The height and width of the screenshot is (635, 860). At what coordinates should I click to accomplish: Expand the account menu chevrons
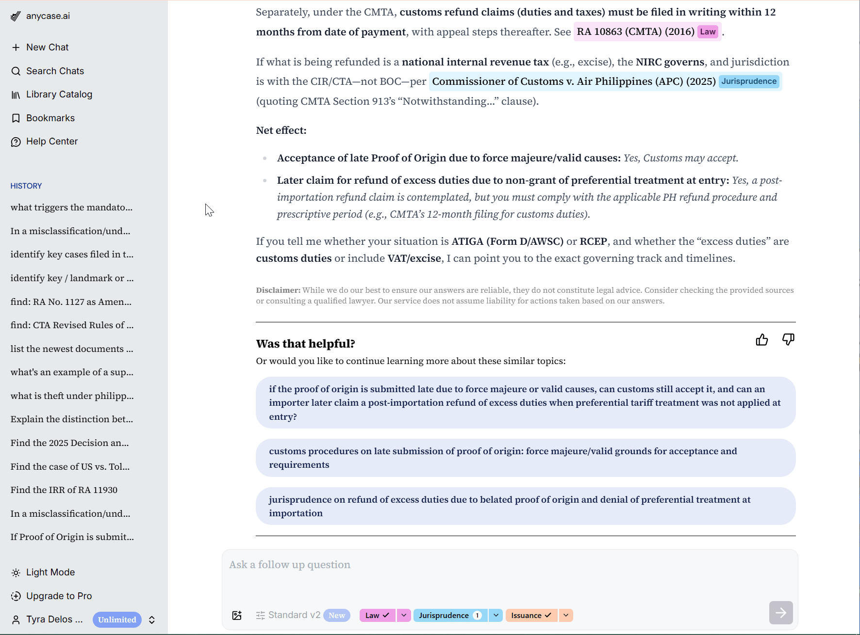[x=152, y=620]
